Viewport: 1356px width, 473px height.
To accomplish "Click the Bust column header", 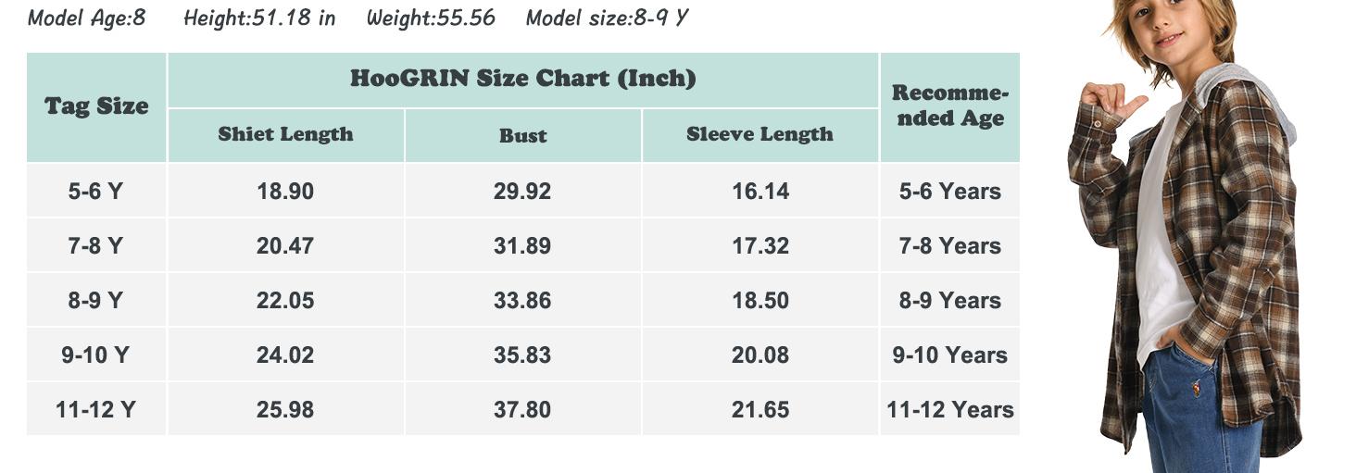I will 522,135.
